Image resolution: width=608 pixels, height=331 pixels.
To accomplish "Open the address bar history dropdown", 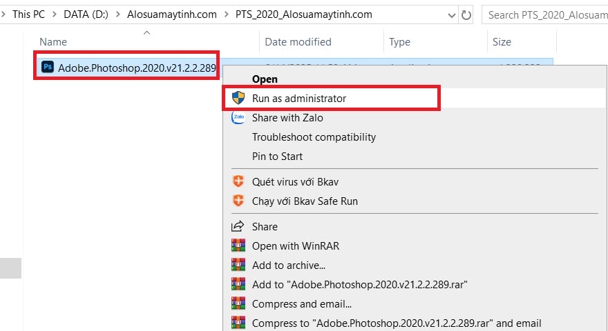I will pos(451,15).
